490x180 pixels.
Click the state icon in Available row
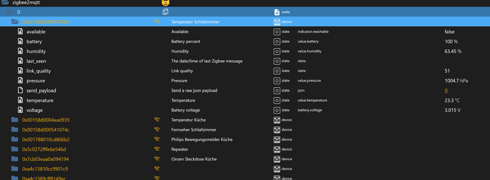pos(277,31)
